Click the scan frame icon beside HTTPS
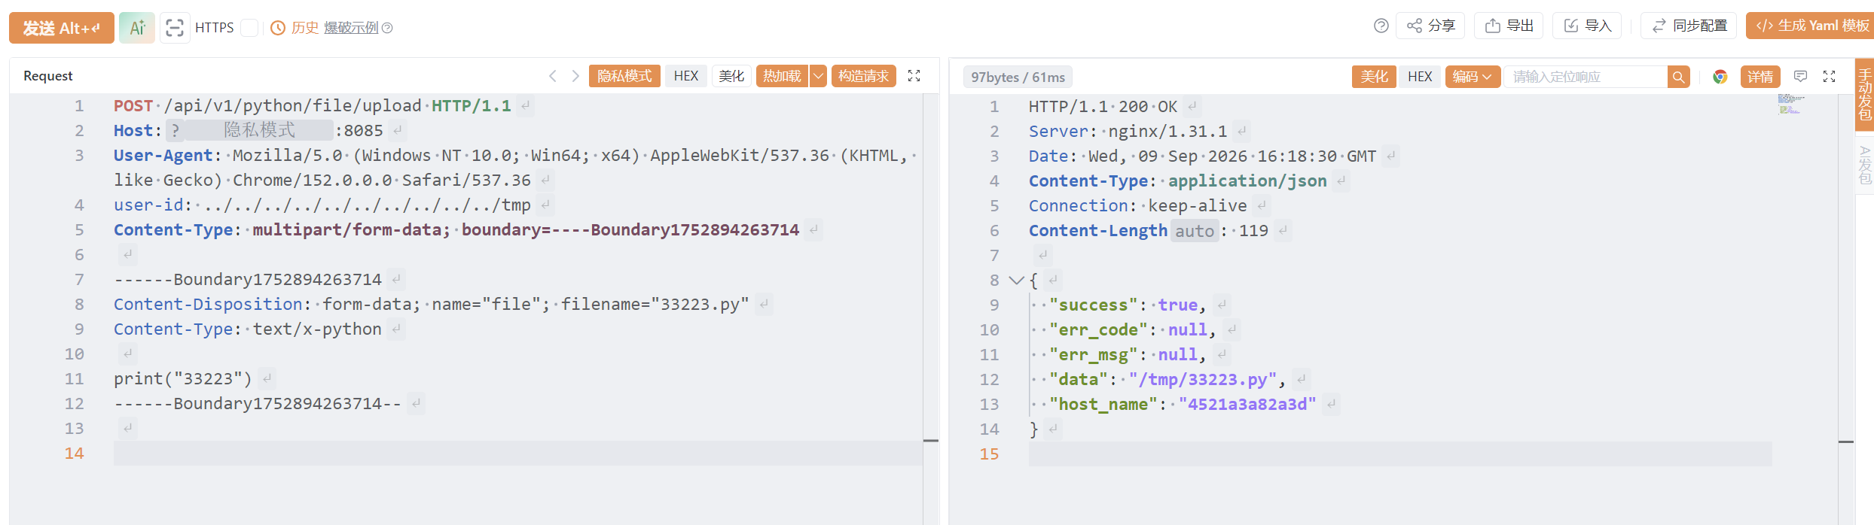The height and width of the screenshot is (525, 1874). click(175, 28)
